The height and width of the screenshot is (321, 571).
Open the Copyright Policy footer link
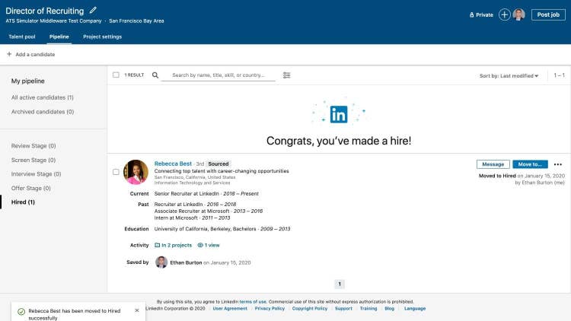pos(310,308)
